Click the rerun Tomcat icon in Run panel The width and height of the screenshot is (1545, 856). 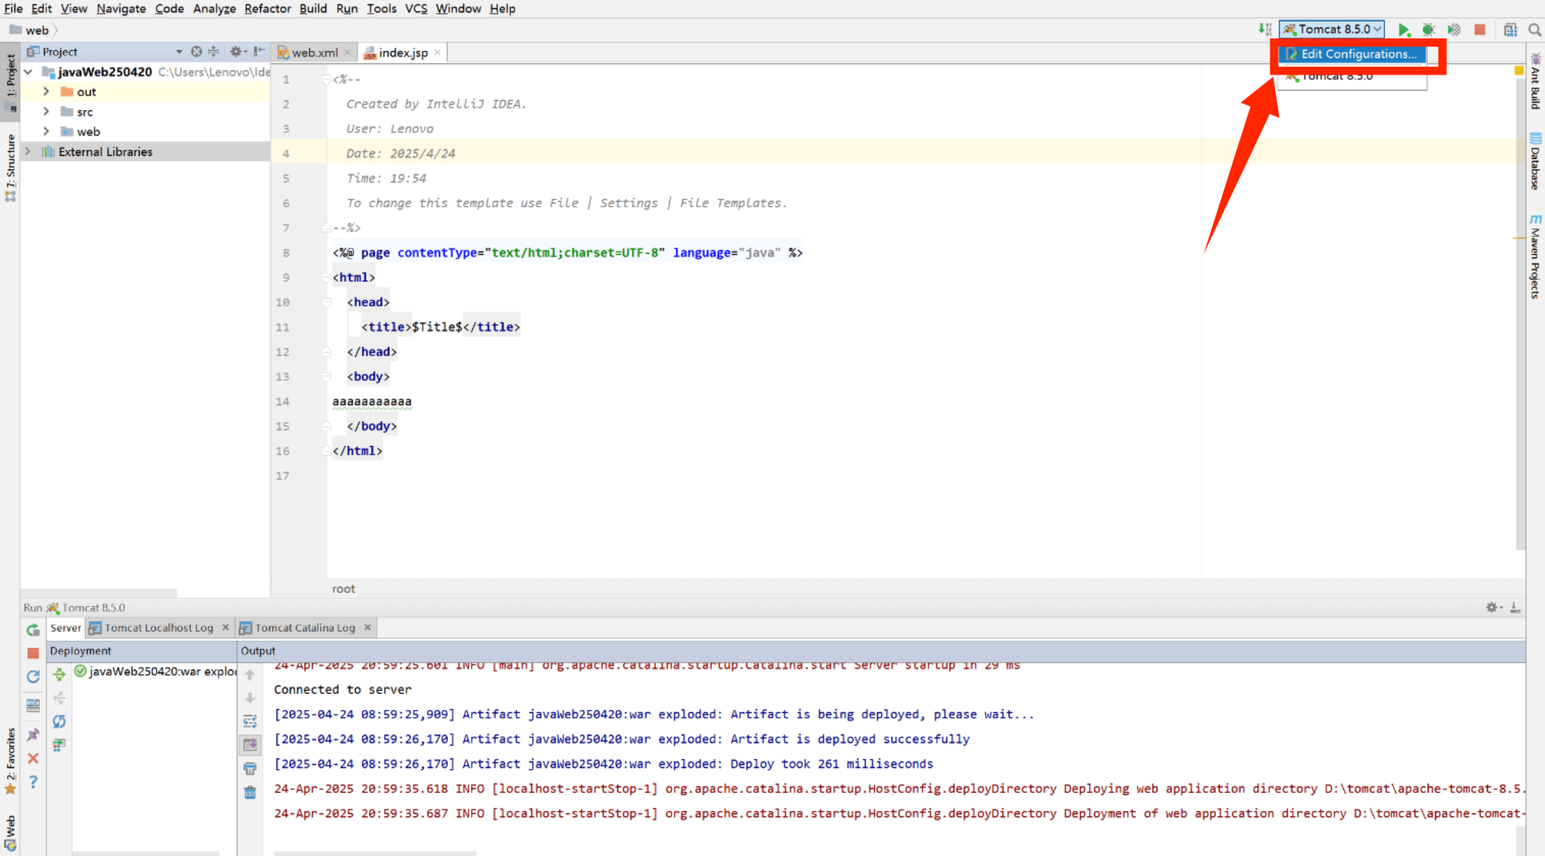click(33, 630)
